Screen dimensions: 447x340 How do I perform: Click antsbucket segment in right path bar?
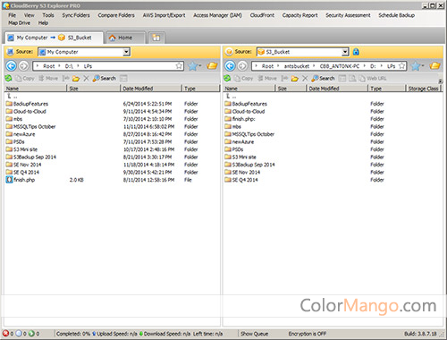pyautogui.click(x=297, y=66)
